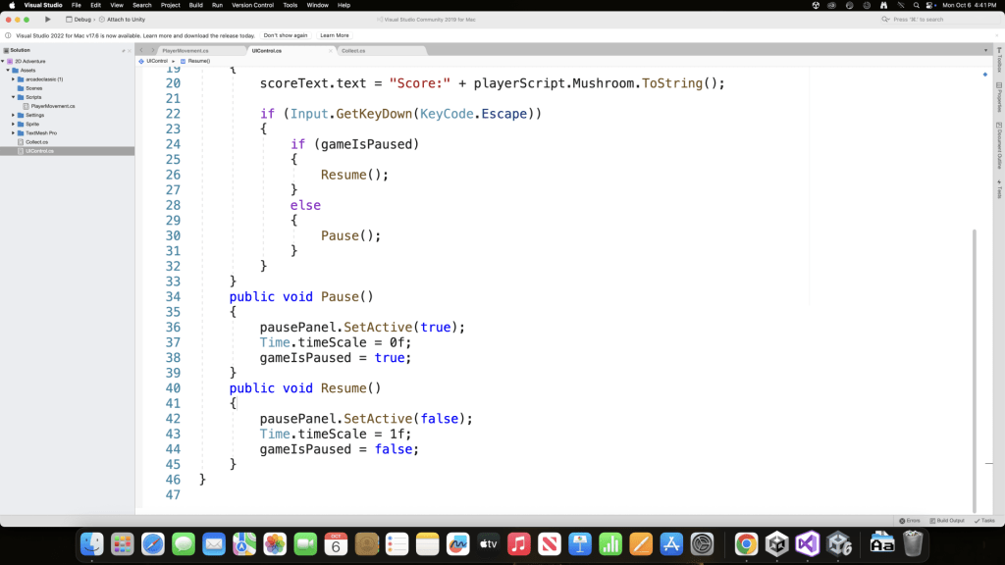
Task: Open the Version Control menu
Action: [252, 5]
